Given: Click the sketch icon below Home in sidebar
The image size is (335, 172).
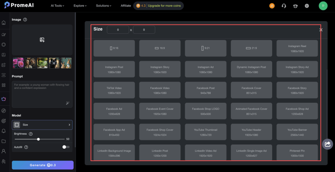Looking at the screenshot, I should click(3, 34).
